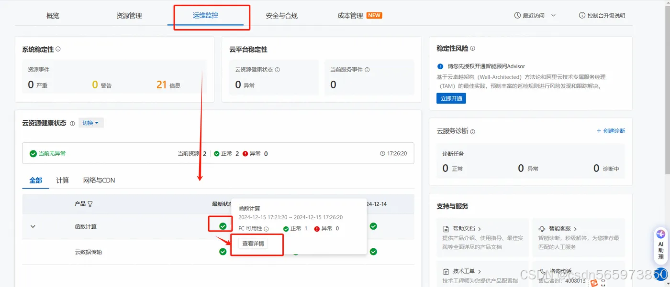The image size is (670, 287).
Task: Click the 智能客服 headset icon
Action: click(x=542, y=229)
